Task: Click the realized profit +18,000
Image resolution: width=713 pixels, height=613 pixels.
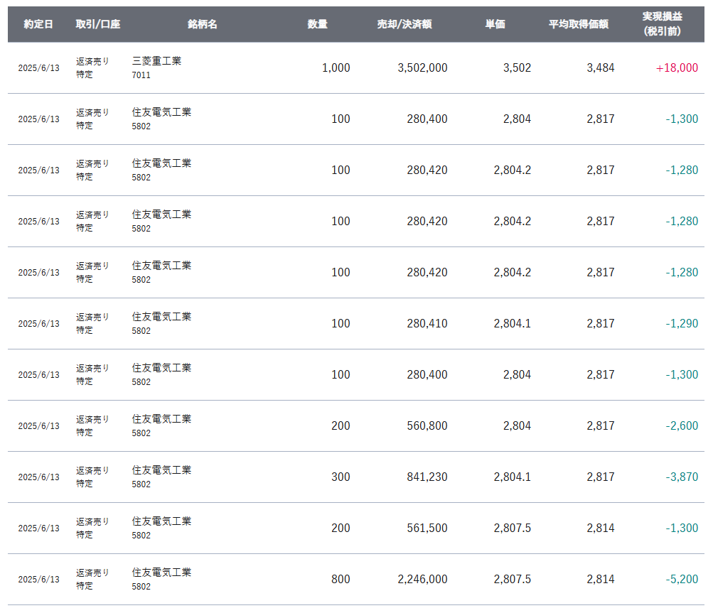Action: click(677, 67)
